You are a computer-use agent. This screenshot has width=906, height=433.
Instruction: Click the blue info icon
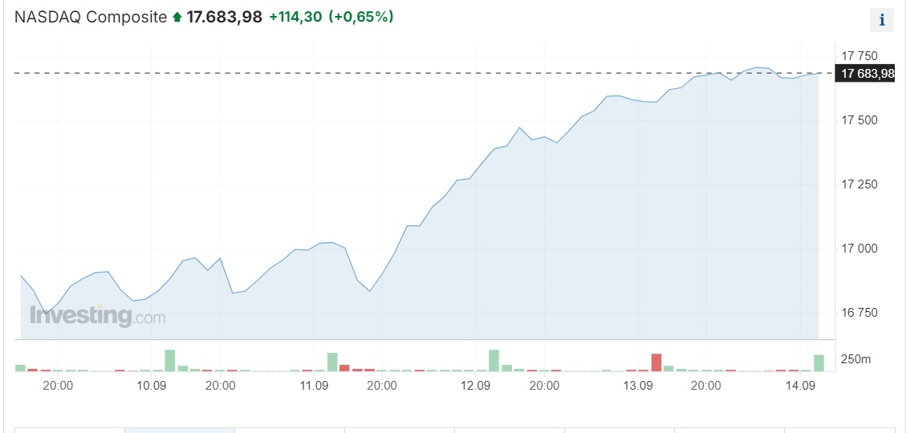[x=882, y=20]
